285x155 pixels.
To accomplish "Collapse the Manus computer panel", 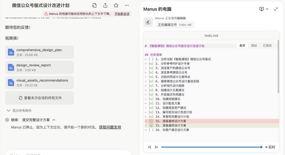I will (x=276, y=9).
